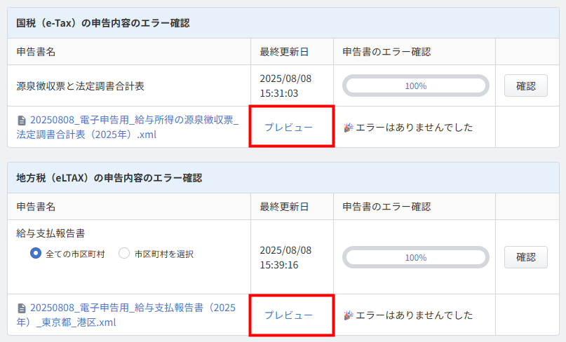566x342 pixels.
Task: Select the 市区町村を選択 radio button
Action: coord(124,253)
